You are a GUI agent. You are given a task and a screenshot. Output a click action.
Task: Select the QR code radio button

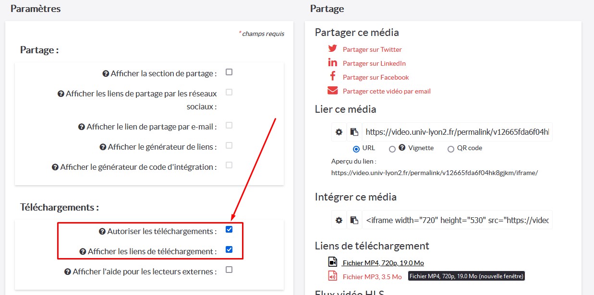(450, 149)
